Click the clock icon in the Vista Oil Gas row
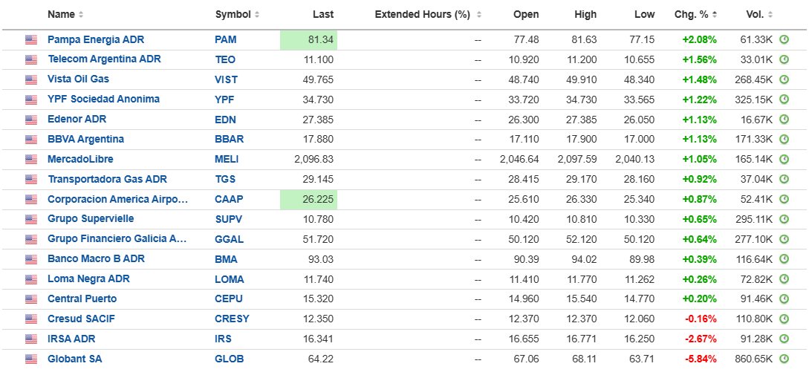 [x=784, y=79]
